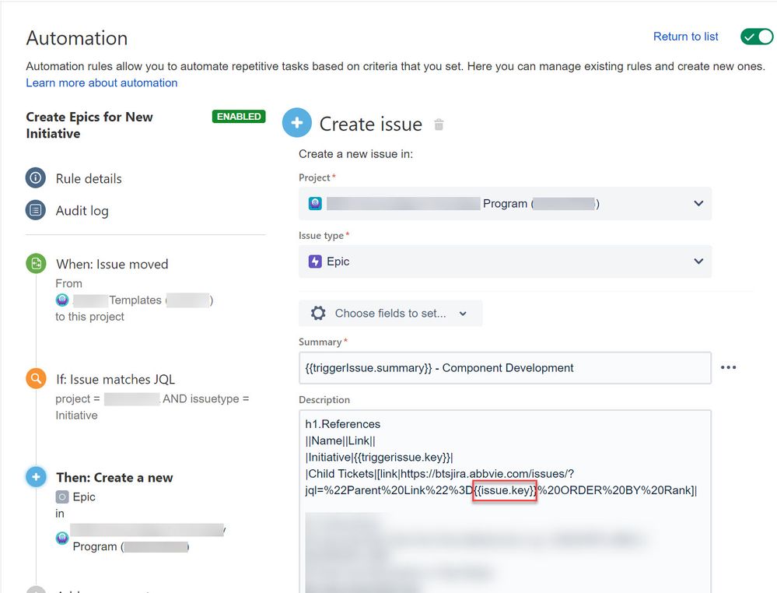This screenshot has height=593, width=777.
Task: Click the green 'Issue moved' trigger icon
Action: pos(36,264)
